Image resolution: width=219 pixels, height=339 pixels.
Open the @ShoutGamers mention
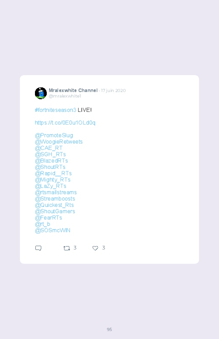point(55,211)
